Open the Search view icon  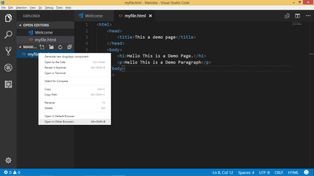(x=8, y=35)
